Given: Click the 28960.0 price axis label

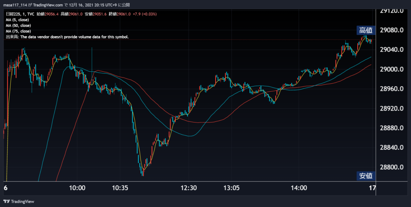Looking at the screenshot, I should pos(392,89).
